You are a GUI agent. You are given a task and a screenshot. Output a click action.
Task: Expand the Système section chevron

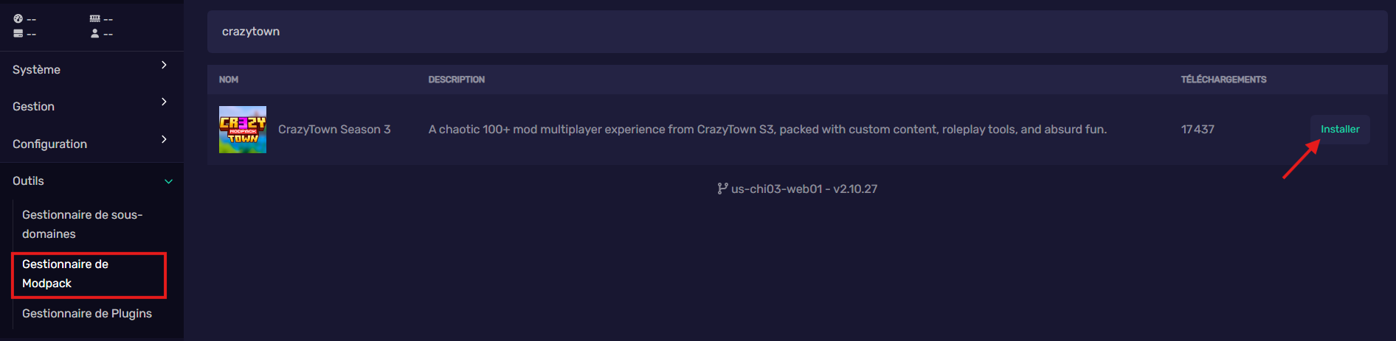tap(164, 65)
